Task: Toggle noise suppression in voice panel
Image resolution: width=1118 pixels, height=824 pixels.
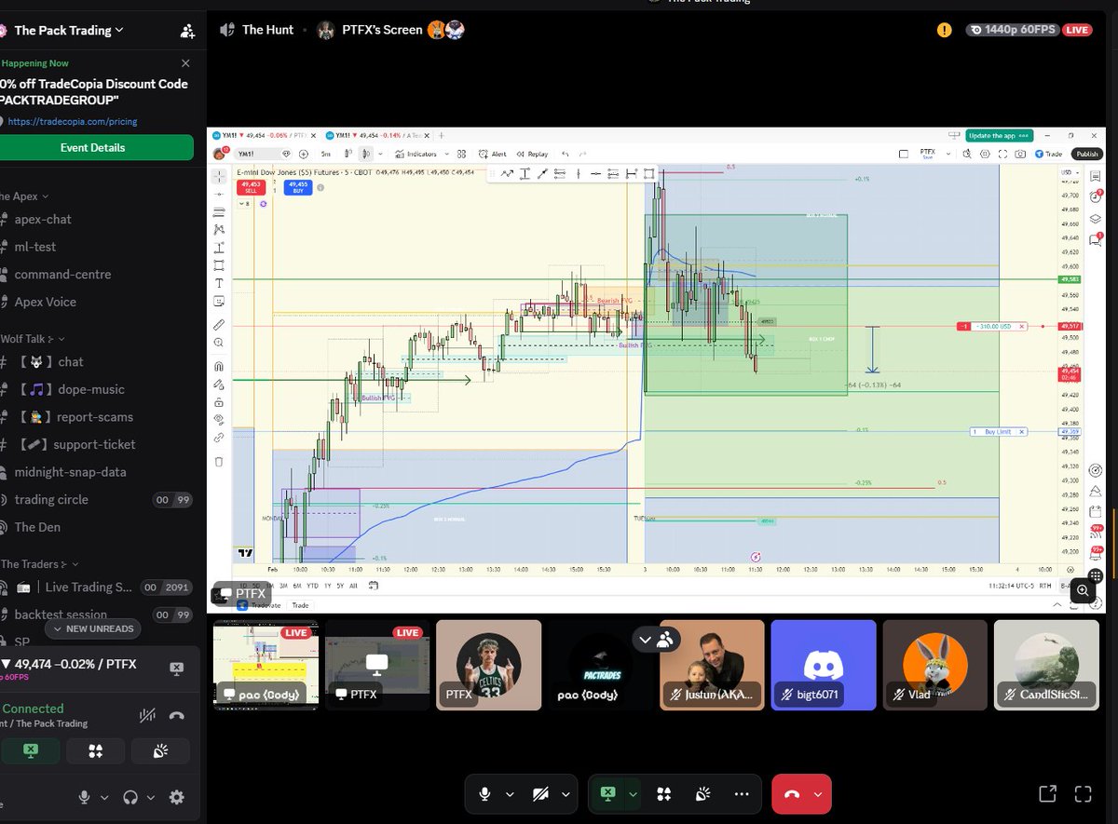Action: 146,716
